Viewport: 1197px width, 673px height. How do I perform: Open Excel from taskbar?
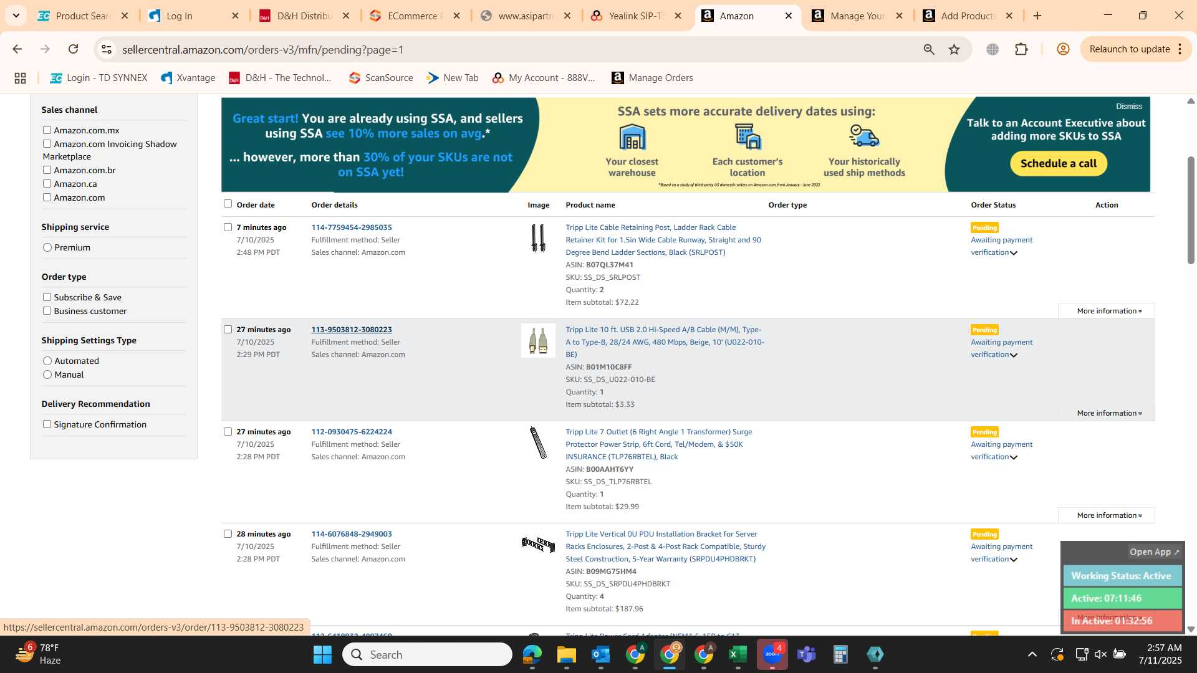coord(738,654)
